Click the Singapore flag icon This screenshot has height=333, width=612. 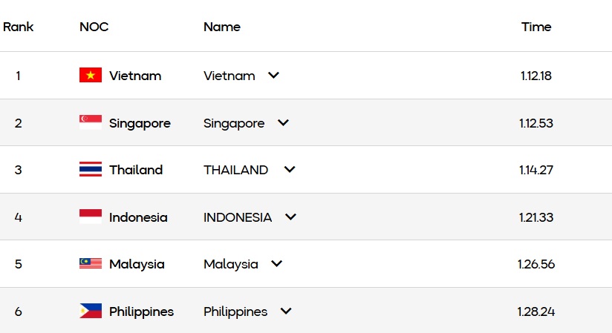tap(91, 123)
